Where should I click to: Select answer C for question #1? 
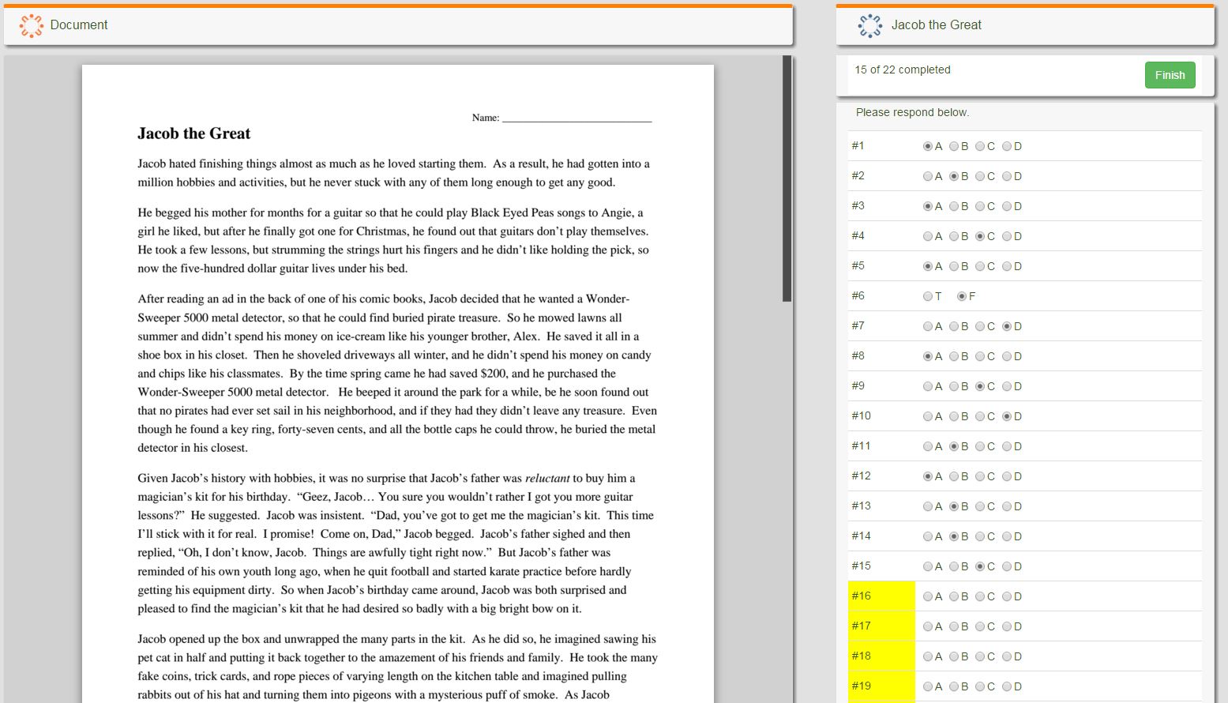pos(980,146)
